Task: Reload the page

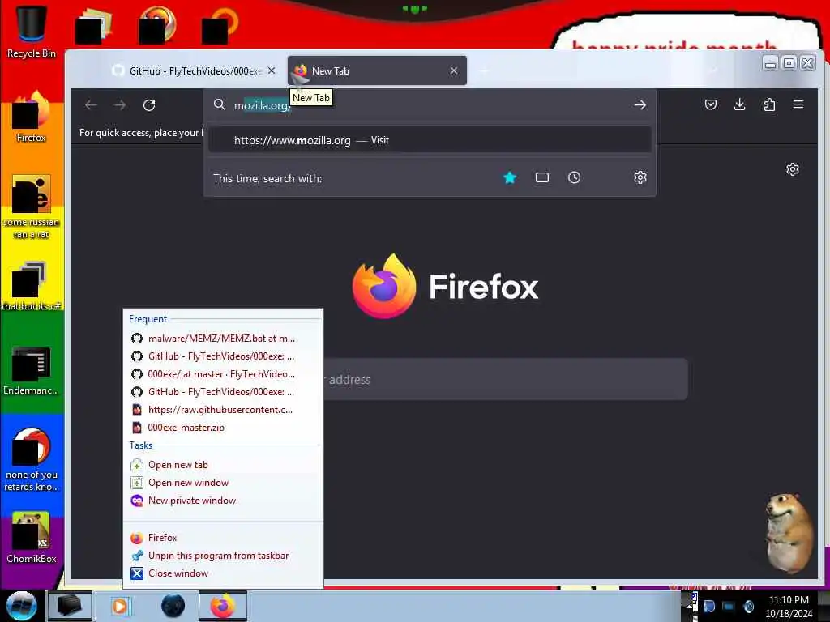Action: 149,105
